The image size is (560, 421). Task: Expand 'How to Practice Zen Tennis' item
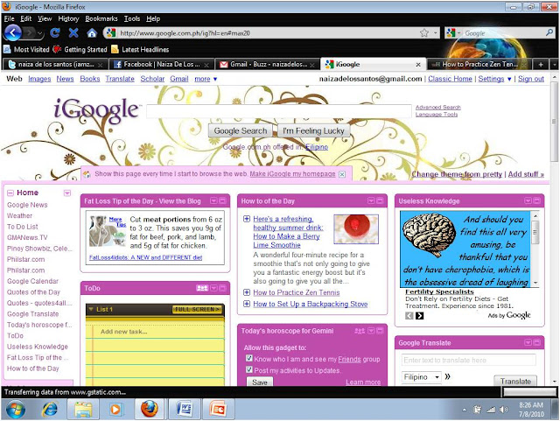click(x=247, y=292)
